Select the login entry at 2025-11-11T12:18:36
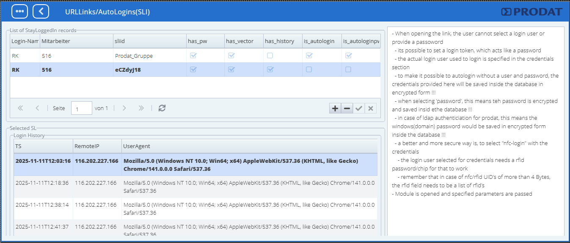The height and width of the screenshot is (243, 570). click(x=43, y=183)
